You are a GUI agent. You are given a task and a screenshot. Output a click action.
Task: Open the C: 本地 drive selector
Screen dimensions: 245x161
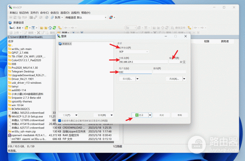pyautogui.click(x=16, y=28)
